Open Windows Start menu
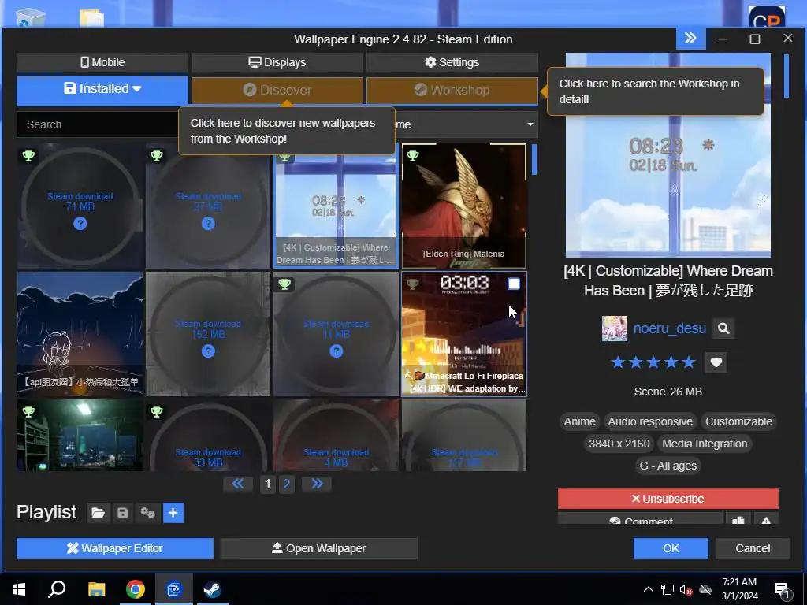The image size is (807, 605). coord(19,589)
